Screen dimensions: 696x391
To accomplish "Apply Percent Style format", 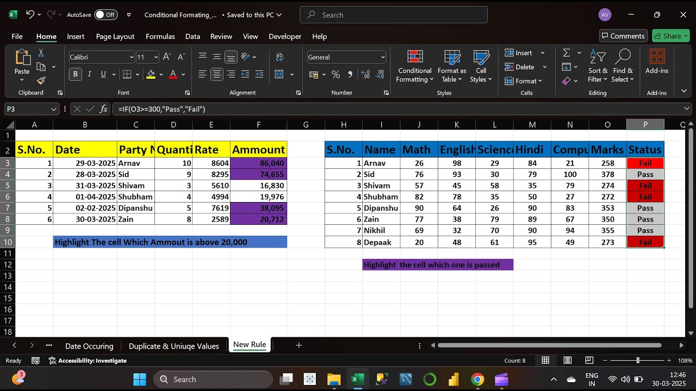I will (x=335, y=74).
